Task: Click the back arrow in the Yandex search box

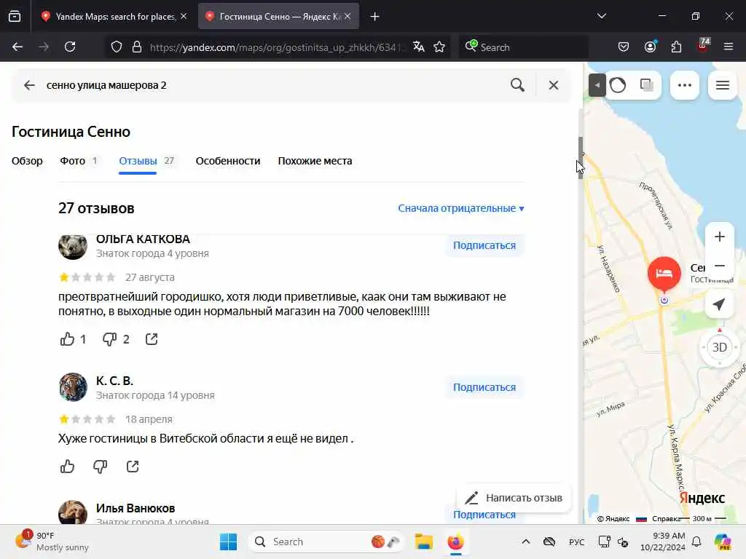Action: point(29,85)
